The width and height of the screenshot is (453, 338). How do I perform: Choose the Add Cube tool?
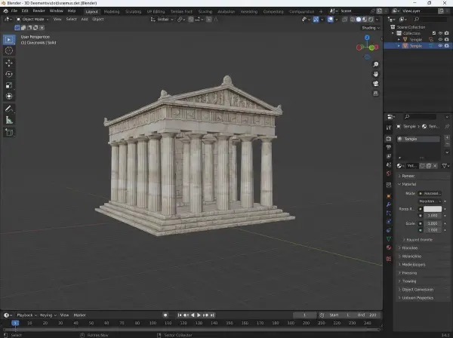(x=9, y=133)
